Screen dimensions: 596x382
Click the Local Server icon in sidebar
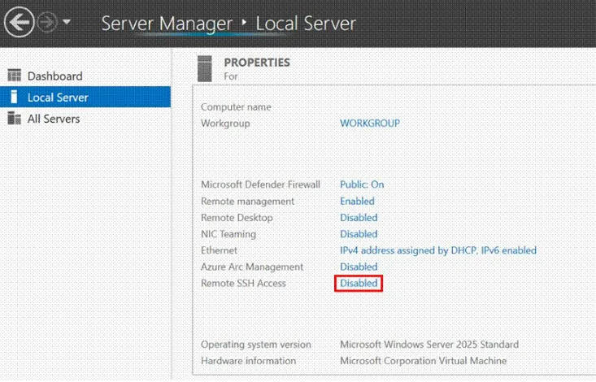(14, 97)
